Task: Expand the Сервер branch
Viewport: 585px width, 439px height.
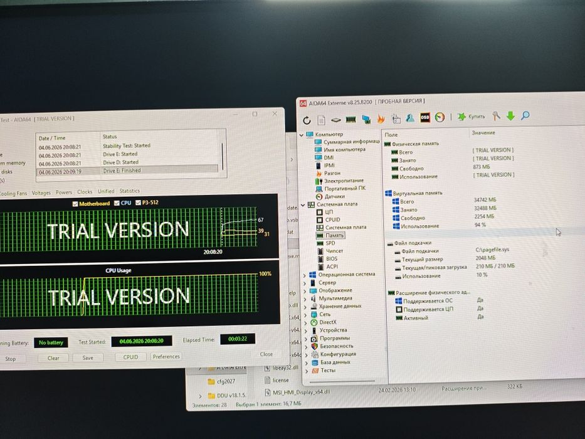Action: tap(305, 283)
